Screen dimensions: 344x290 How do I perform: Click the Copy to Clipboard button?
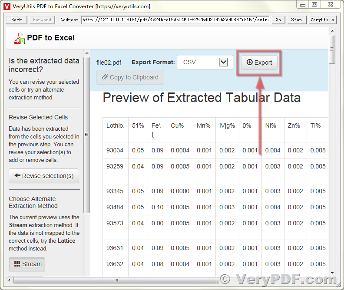pyautogui.click(x=130, y=77)
